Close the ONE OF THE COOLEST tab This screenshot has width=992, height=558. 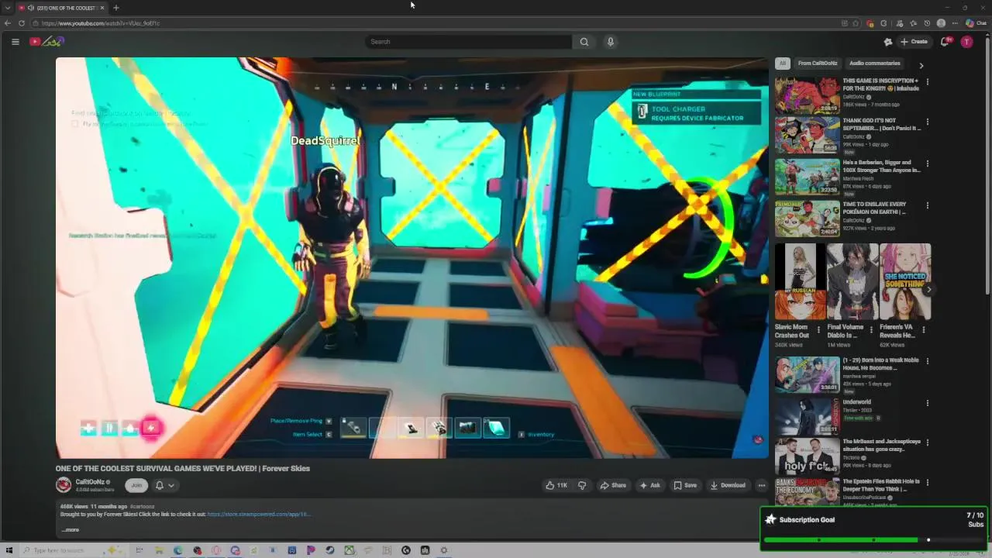pos(102,8)
